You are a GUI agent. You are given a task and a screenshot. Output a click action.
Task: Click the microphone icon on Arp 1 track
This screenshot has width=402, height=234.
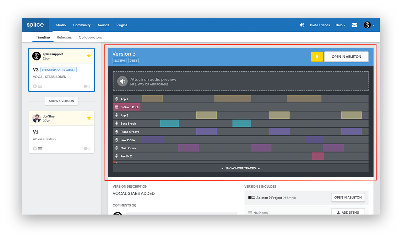point(117,99)
